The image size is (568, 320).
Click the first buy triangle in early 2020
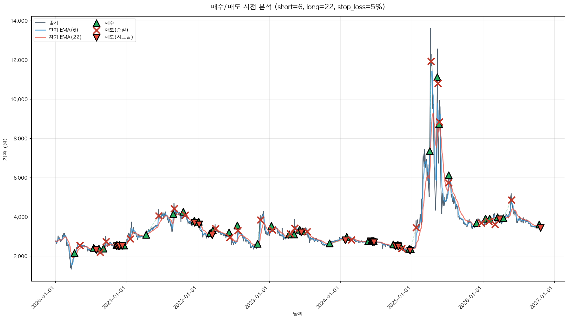coord(74,253)
